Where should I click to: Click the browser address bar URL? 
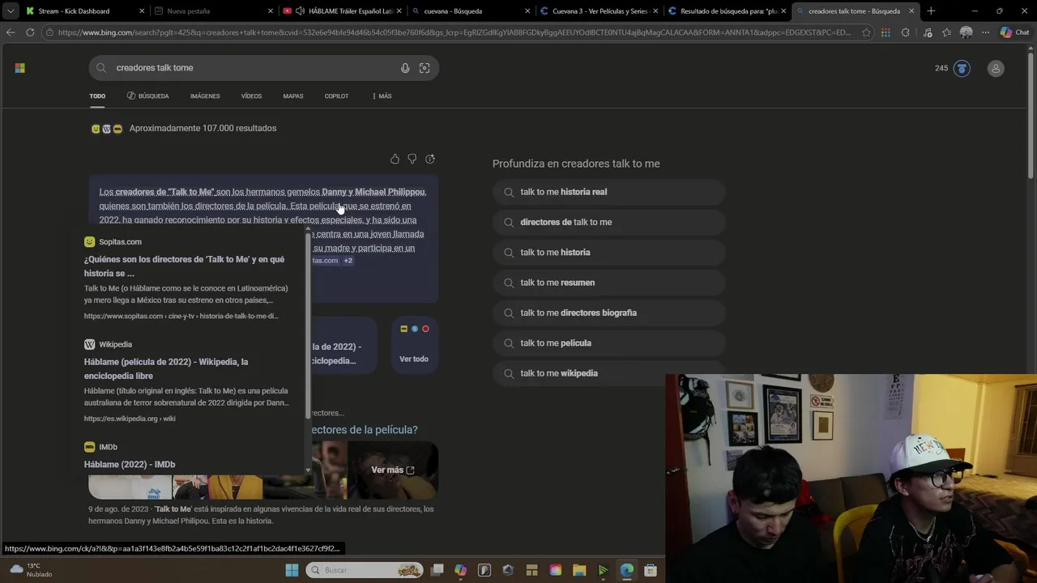pyautogui.click(x=454, y=32)
